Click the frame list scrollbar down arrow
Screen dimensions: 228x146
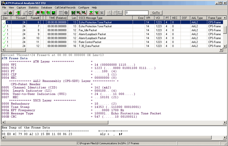(225, 46)
